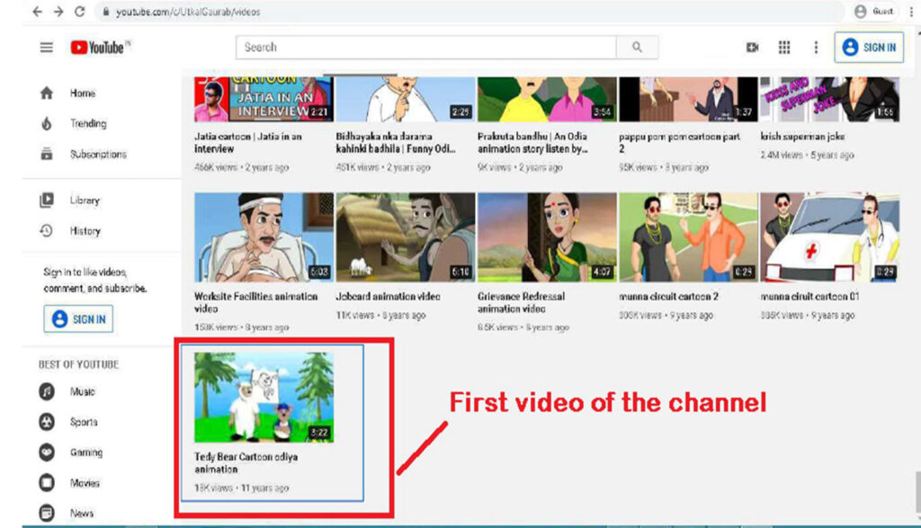
Task: Click the YouTube logo
Action: (x=100, y=48)
